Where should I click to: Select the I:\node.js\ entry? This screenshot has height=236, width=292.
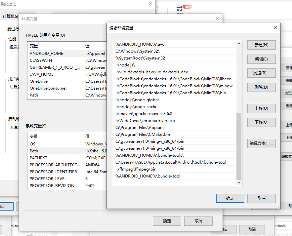tap(175, 65)
